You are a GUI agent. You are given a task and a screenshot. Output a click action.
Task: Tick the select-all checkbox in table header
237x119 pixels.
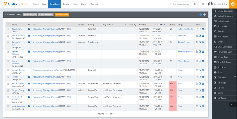(x=8, y=25)
